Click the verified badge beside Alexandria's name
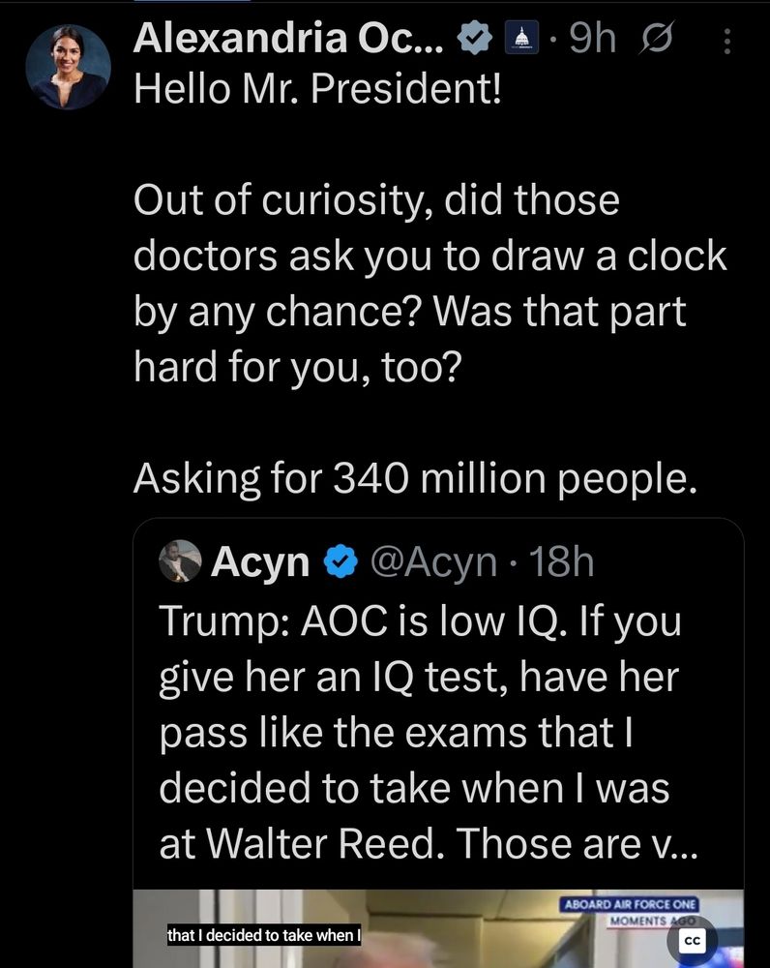This screenshot has height=968, width=770. pyautogui.click(x=473, y=40)
